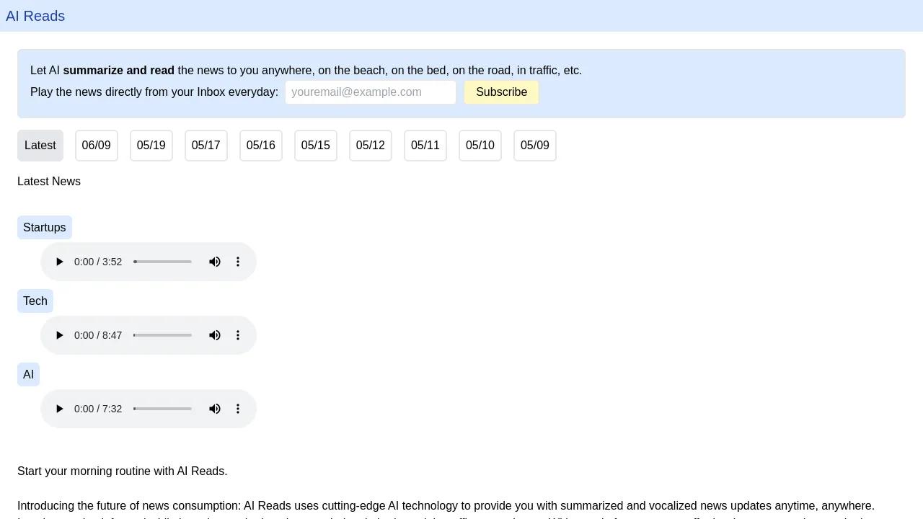Open more options for AI audio
The image size is (923, 519).
pyautogui.click(x=238, y=409)
